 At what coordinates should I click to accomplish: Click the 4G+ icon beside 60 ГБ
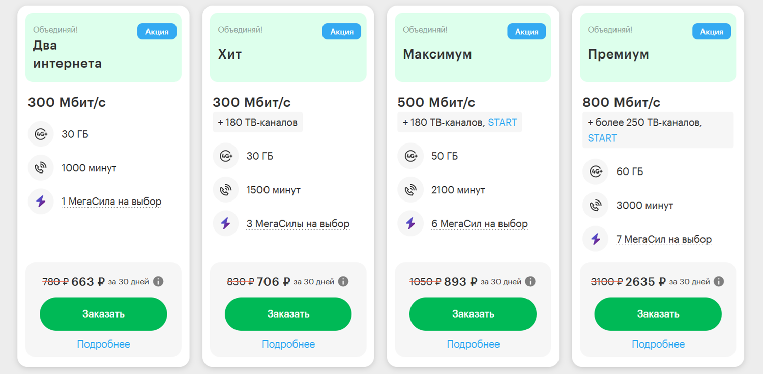(x=596, y=171)
